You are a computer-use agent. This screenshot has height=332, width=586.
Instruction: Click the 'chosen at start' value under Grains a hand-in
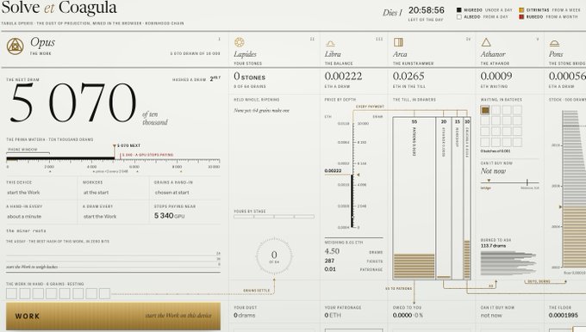pos(171,193)
